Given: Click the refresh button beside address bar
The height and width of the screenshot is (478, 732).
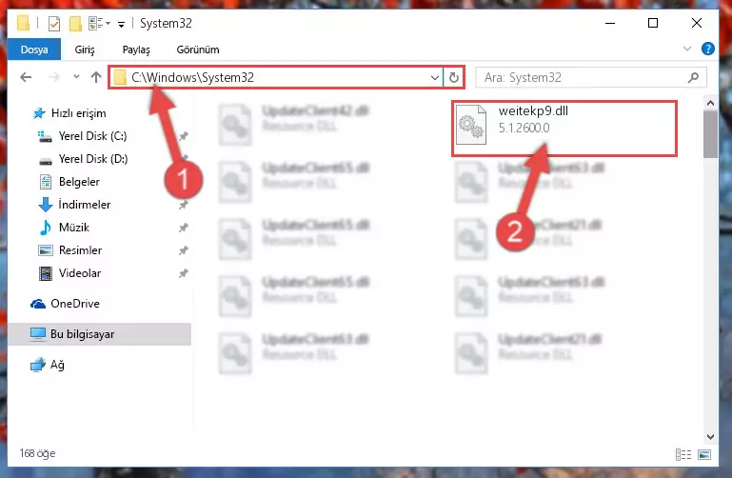Looking at the screenshot, I should [454, 77].
